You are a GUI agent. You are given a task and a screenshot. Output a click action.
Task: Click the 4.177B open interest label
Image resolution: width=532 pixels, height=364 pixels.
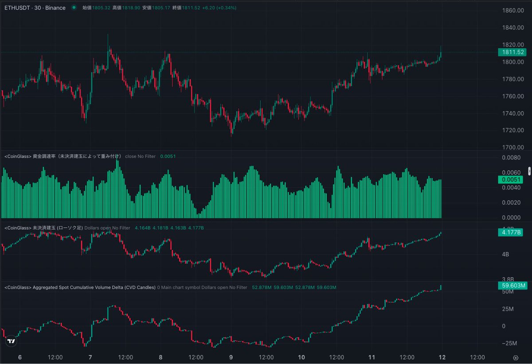pos(510,232)
